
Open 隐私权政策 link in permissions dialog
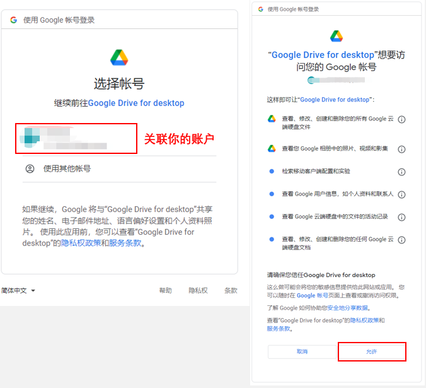click(365, 320)
